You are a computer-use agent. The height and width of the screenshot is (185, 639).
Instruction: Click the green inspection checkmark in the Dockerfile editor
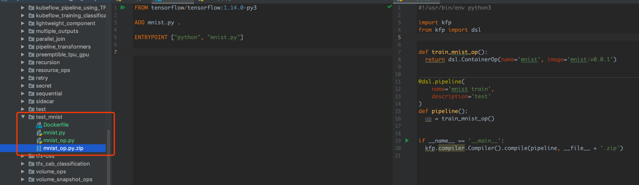389,7
